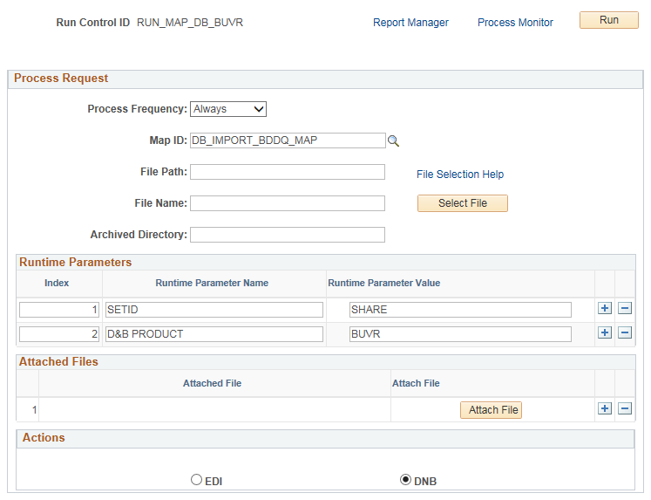Edit the BUVR parameter value field

460,334
